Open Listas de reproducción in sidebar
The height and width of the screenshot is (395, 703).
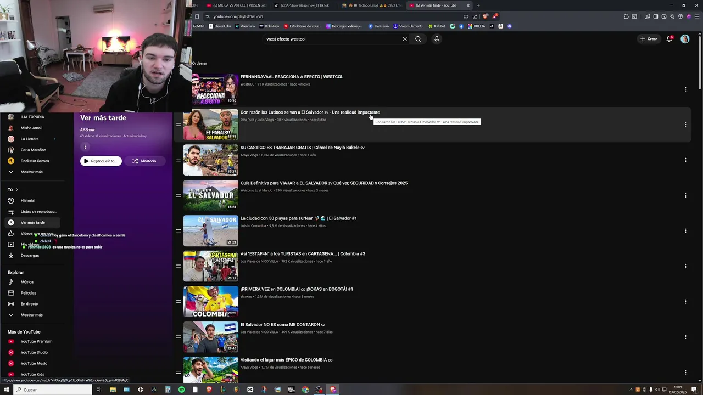[x=32, y=212]
